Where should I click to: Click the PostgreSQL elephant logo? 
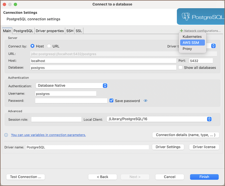click(186, 17)
